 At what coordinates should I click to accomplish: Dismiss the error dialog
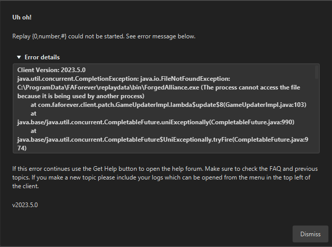310,234
